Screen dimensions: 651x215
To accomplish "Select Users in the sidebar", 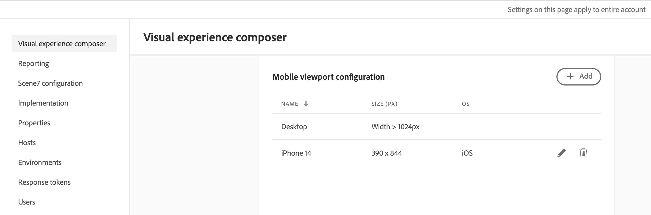I will pos(27,202).
